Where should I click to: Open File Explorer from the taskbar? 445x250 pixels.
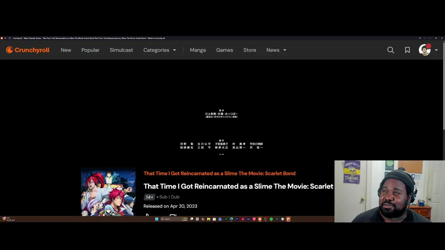[x=209, y=219]
